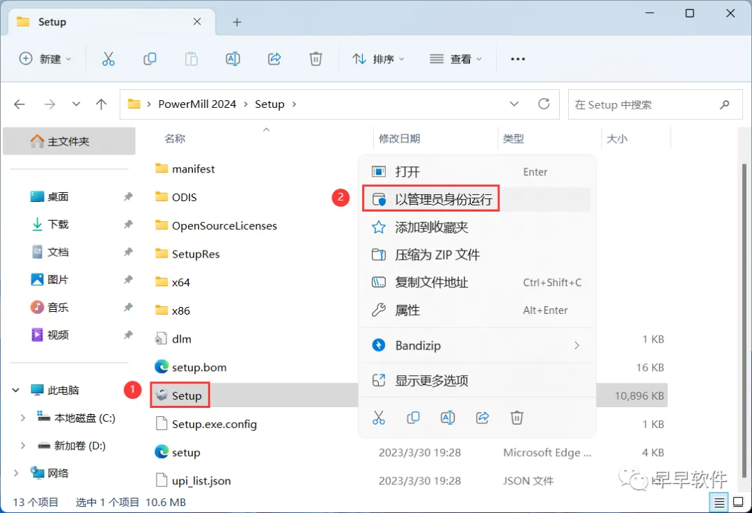Collapse the 此电脑 tree node

tap(16, 390)
